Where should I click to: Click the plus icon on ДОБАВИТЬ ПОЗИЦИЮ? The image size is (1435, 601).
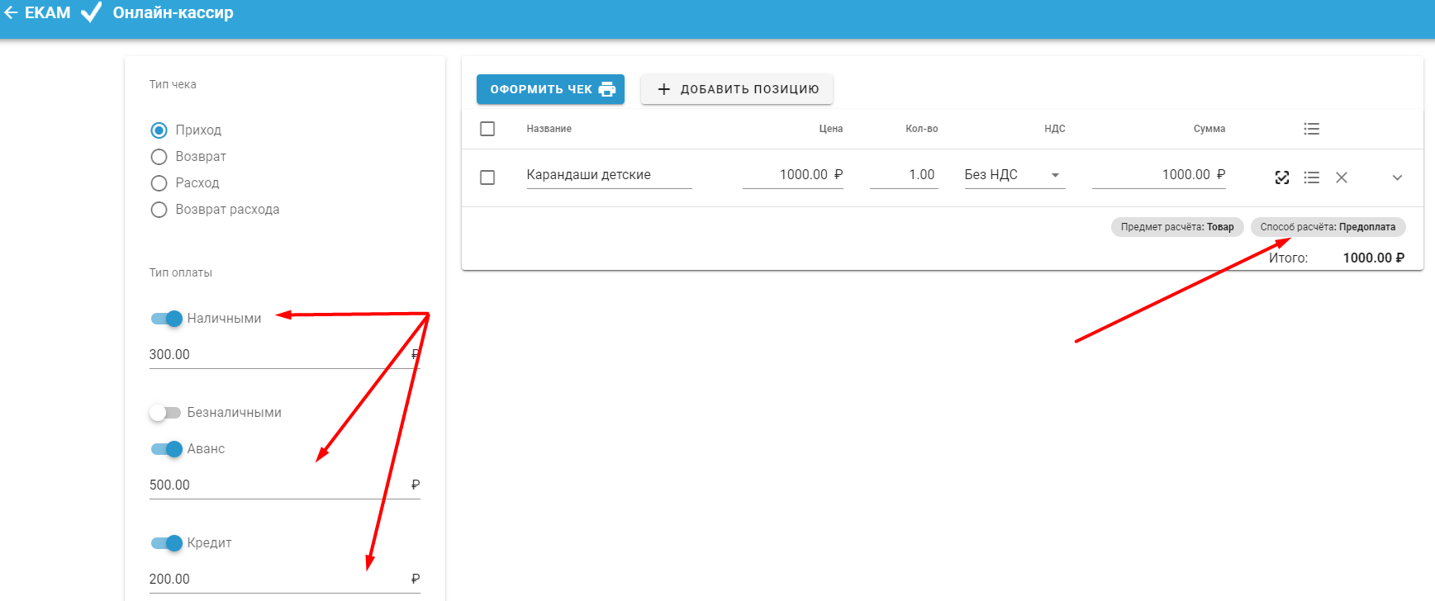click(x=663, y=89)
